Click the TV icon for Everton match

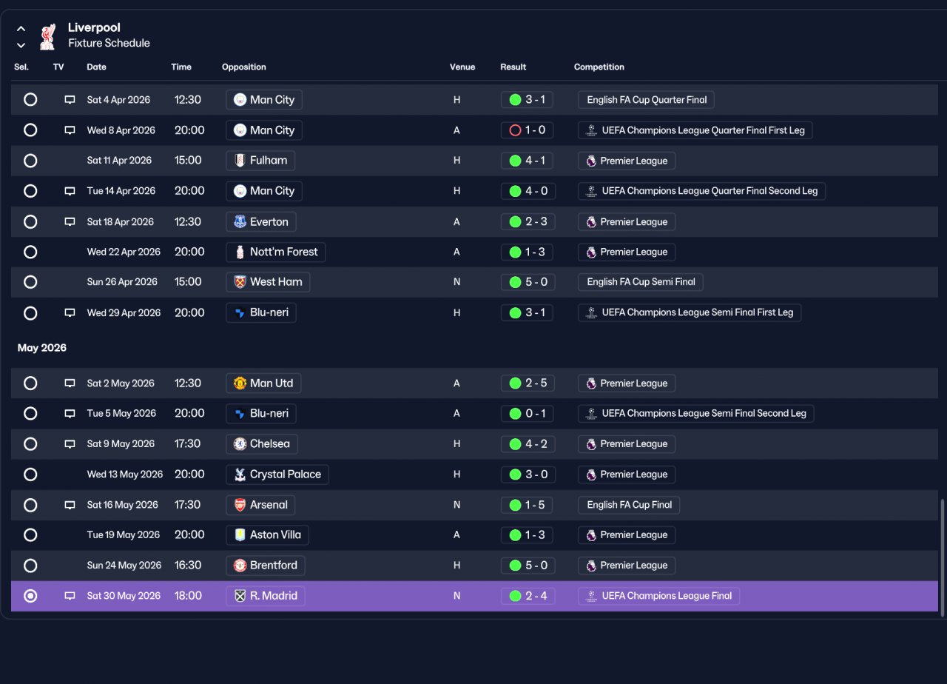coord(70,221)
